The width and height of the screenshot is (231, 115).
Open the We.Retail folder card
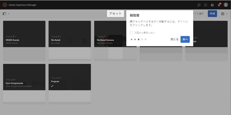coord(70,41)
